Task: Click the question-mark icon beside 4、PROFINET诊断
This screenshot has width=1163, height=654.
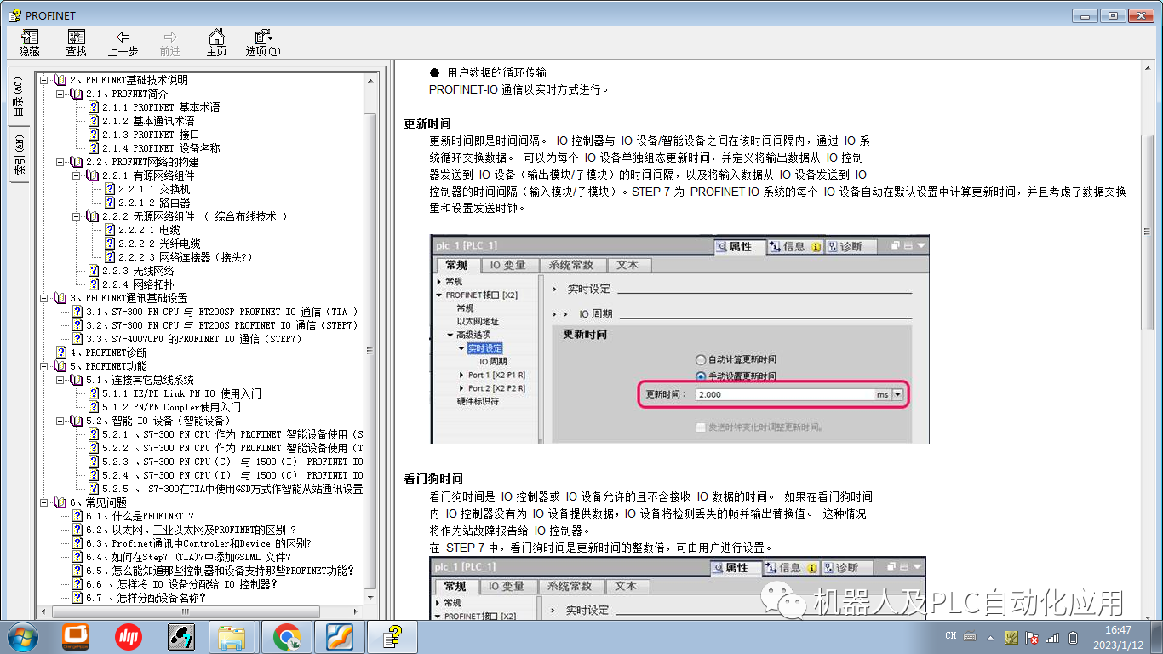Action: tap(60, 352)
